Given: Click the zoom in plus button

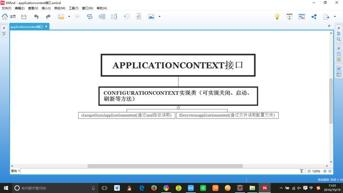Looking at the screenshot, I should coord(325,171).
